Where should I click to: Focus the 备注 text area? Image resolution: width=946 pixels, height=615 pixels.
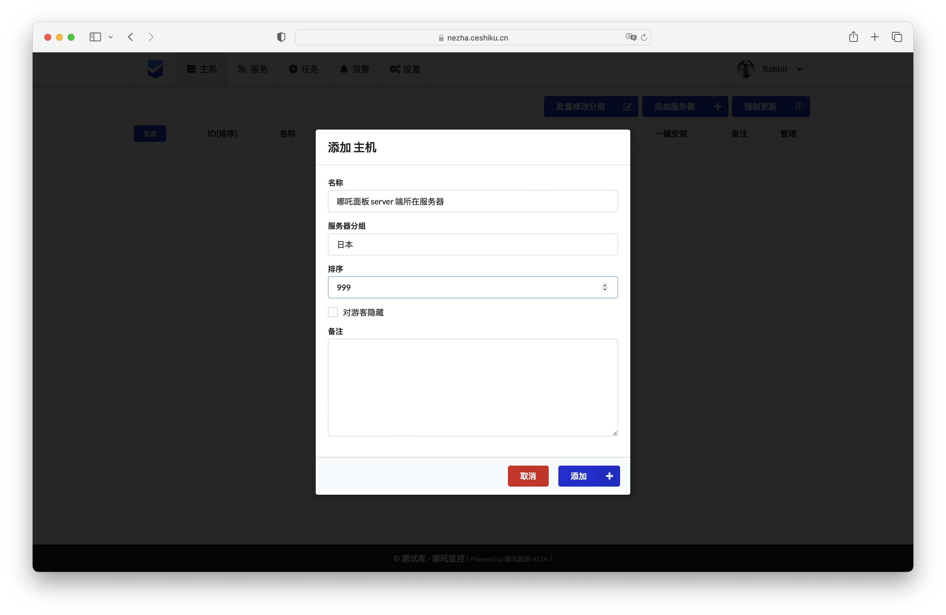(473, 387)
